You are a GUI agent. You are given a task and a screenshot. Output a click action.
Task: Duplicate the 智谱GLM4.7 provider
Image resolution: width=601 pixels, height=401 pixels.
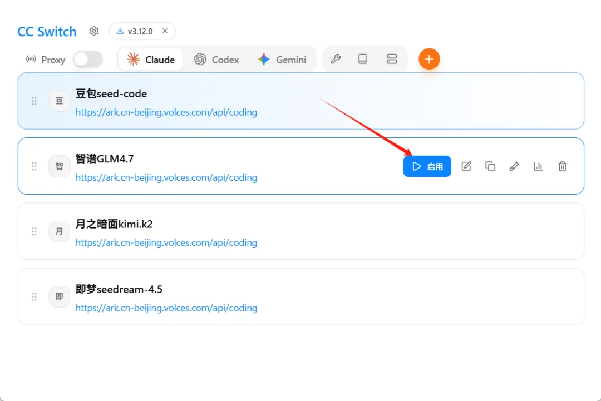(490, 166)
